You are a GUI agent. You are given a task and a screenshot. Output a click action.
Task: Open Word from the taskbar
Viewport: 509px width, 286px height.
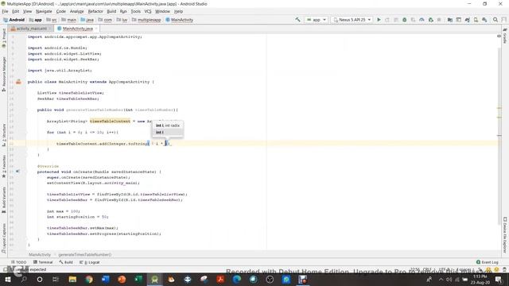coord(106,279)
